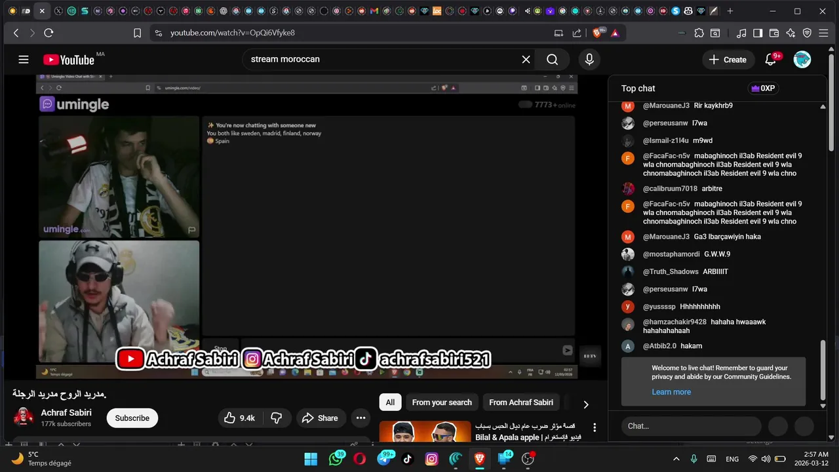Select the @mostaphamordi chat username
This screenshot has width=839, height=472.
tap(671, 254)
